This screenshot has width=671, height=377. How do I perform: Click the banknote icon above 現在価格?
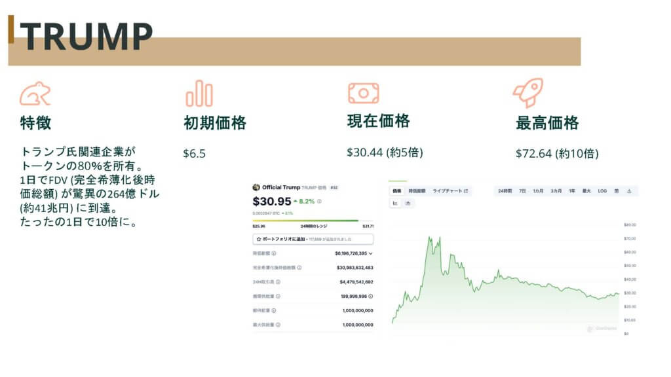[363, 93]
